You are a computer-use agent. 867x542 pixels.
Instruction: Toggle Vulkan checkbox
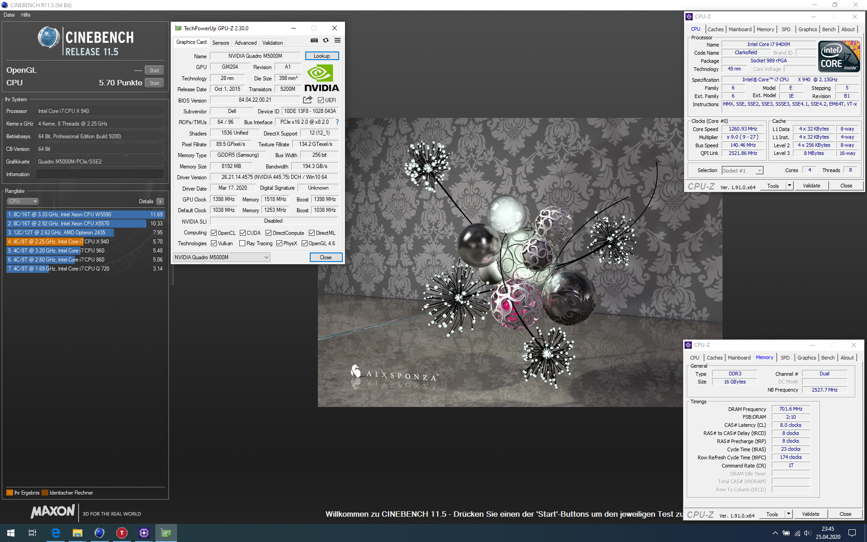(x=214, y=243)
